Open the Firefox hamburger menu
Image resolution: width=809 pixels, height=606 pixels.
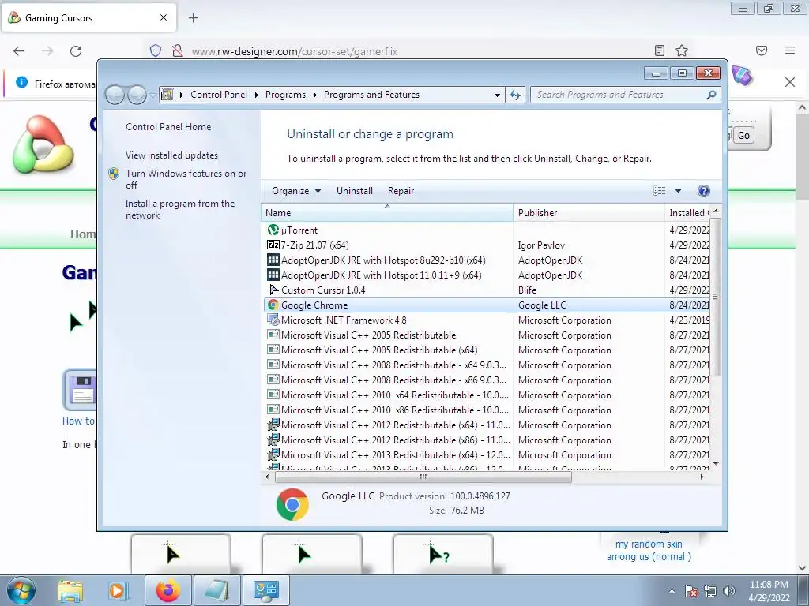(x=790, y=50)
